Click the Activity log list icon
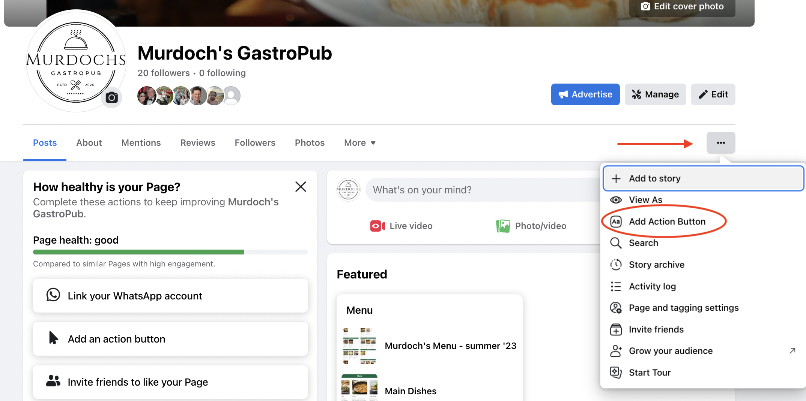 click(616, 286)
